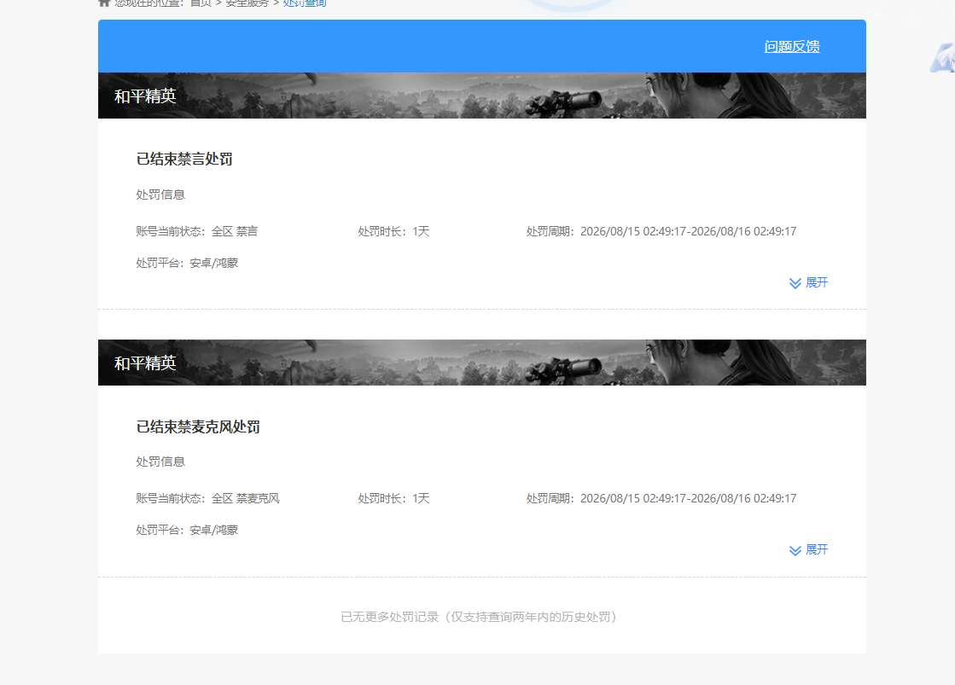Click 处罚信息 label under 已结束禁言处罚

click(160, 194)
